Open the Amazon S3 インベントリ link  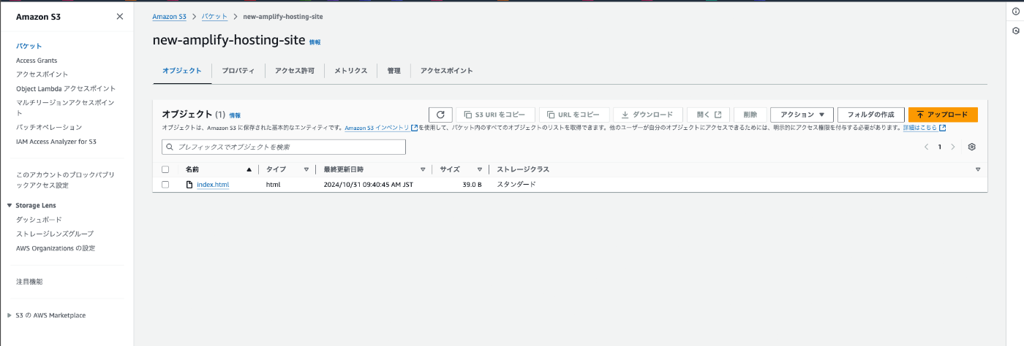(x=377, y=128)
